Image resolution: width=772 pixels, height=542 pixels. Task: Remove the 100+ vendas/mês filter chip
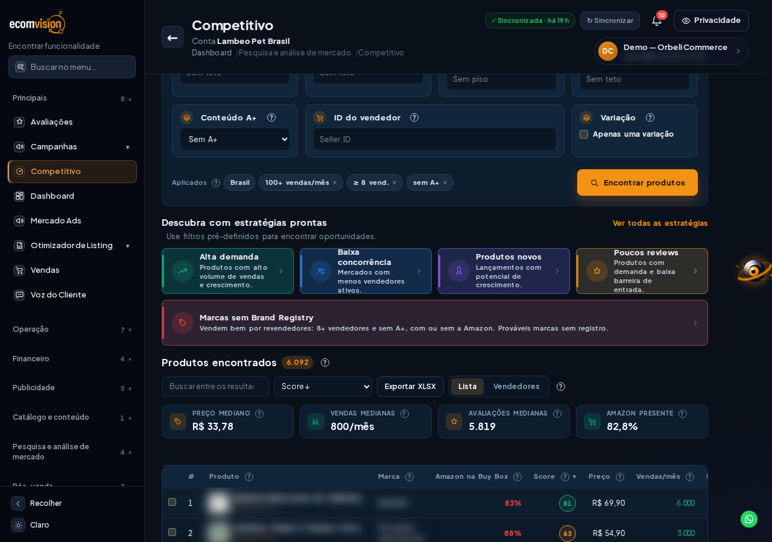tap(335, 182)
